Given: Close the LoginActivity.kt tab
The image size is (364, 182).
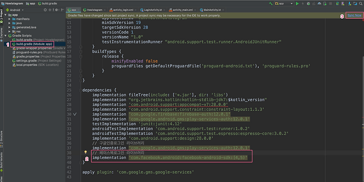Looking at the screenshot, I should [164, 10].
